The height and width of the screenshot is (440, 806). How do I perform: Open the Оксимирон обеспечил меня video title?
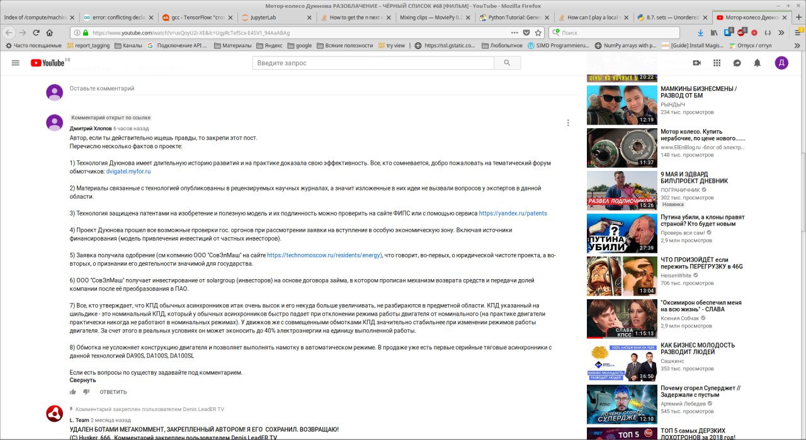[702, 306]
